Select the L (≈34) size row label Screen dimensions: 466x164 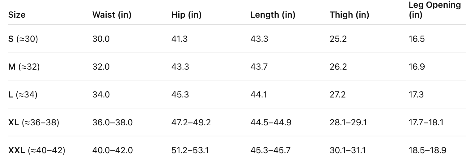tap(23, 94)
